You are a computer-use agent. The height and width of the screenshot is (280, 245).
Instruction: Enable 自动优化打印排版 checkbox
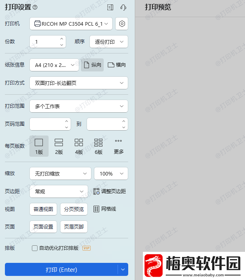coord(35,248)
